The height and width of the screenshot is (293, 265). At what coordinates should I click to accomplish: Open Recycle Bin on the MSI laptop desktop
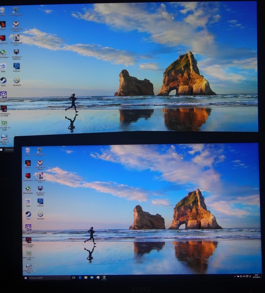tap(28, 151)
